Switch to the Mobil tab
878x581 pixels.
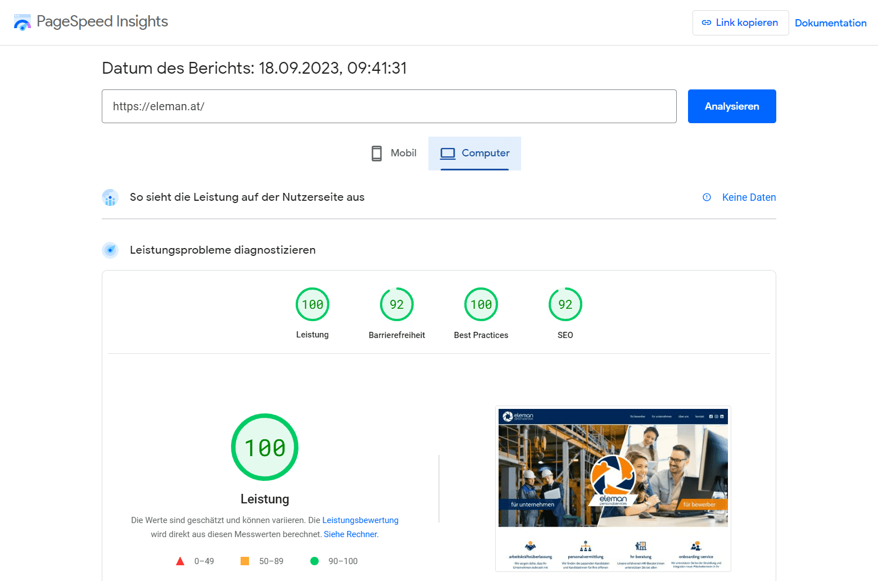(x=394, y=153)
